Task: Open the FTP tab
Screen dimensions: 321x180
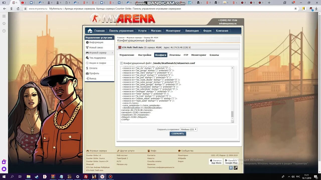Action: [x=186, y=55]
